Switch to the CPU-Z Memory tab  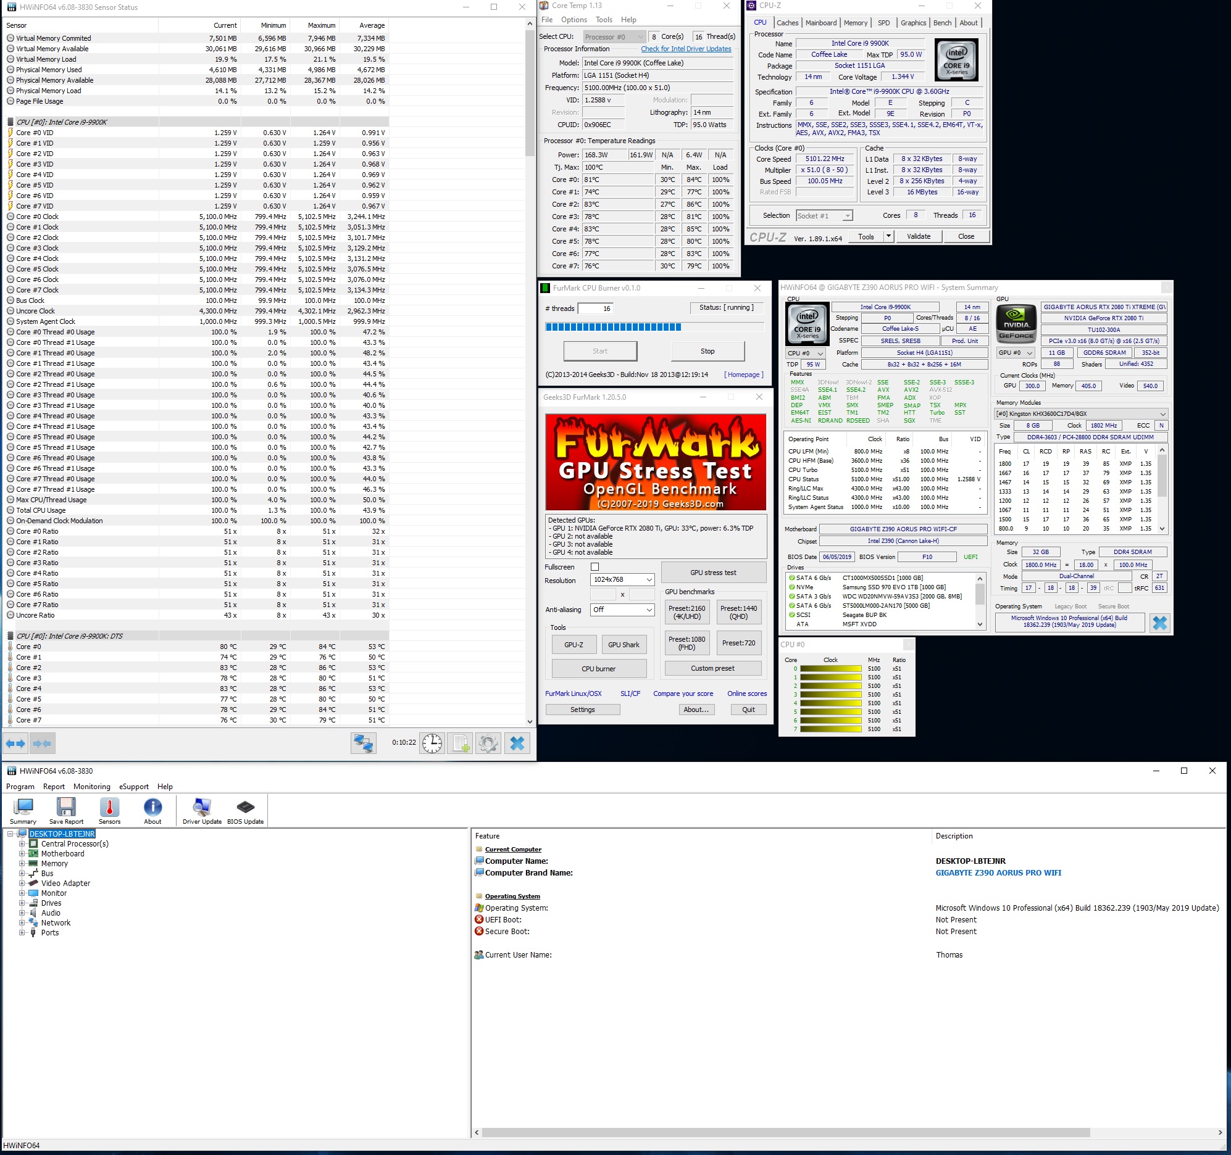coord(855,23)
